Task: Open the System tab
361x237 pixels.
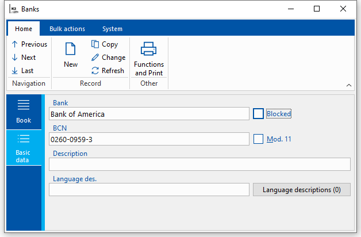Action: click(x=112, y=29)
